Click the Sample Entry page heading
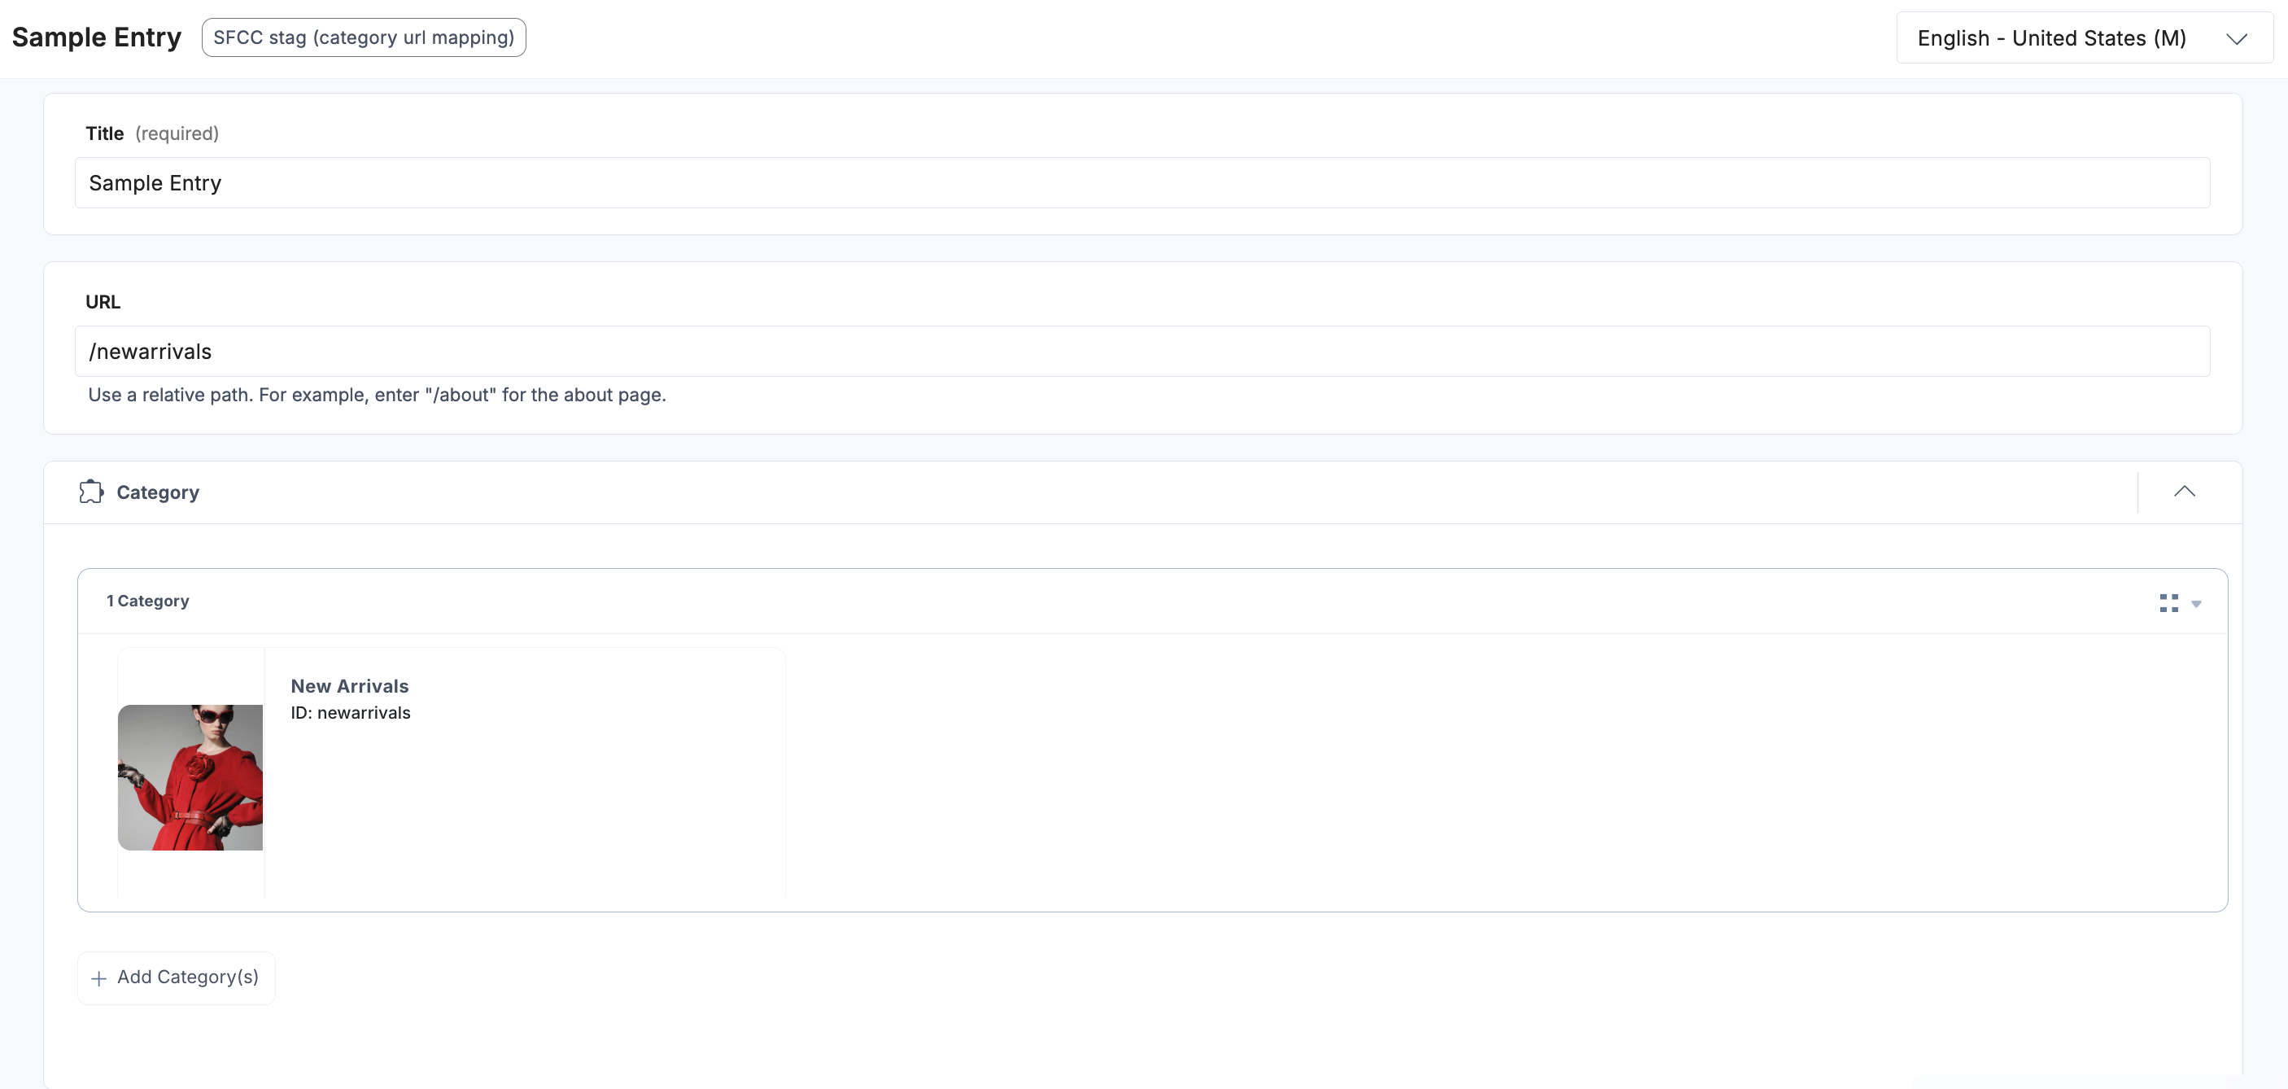Viewport: 2288px width, 1089px height. click(x=95, y=37)
